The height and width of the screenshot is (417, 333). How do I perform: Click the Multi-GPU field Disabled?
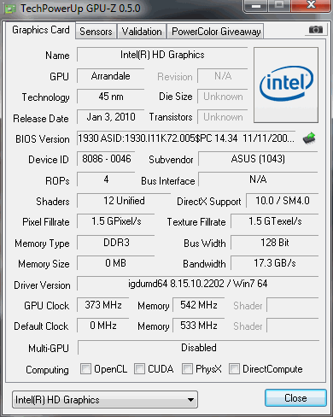(199, 348)
